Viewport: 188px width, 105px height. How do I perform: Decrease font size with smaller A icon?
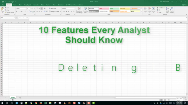point(34,8)
